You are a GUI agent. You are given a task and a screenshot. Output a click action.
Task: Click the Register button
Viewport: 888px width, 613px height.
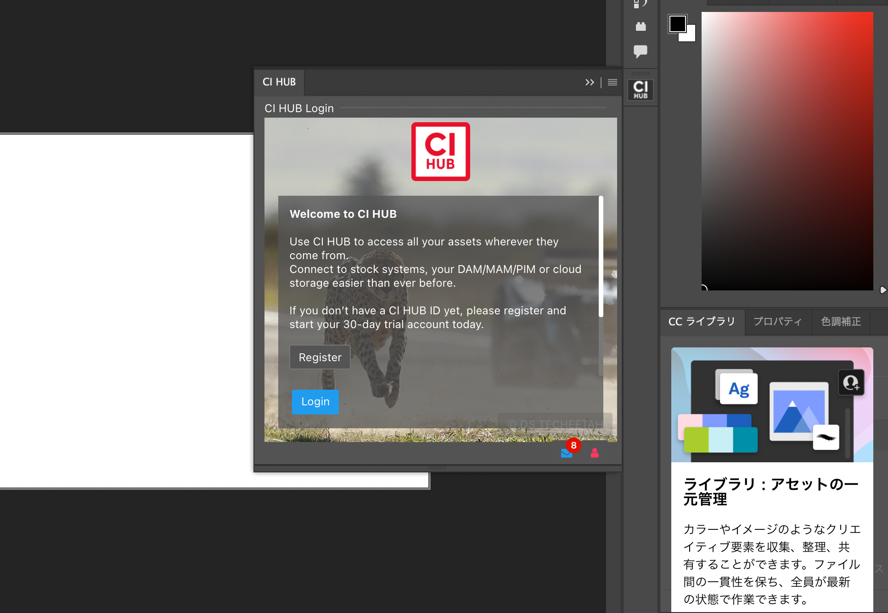320,357
